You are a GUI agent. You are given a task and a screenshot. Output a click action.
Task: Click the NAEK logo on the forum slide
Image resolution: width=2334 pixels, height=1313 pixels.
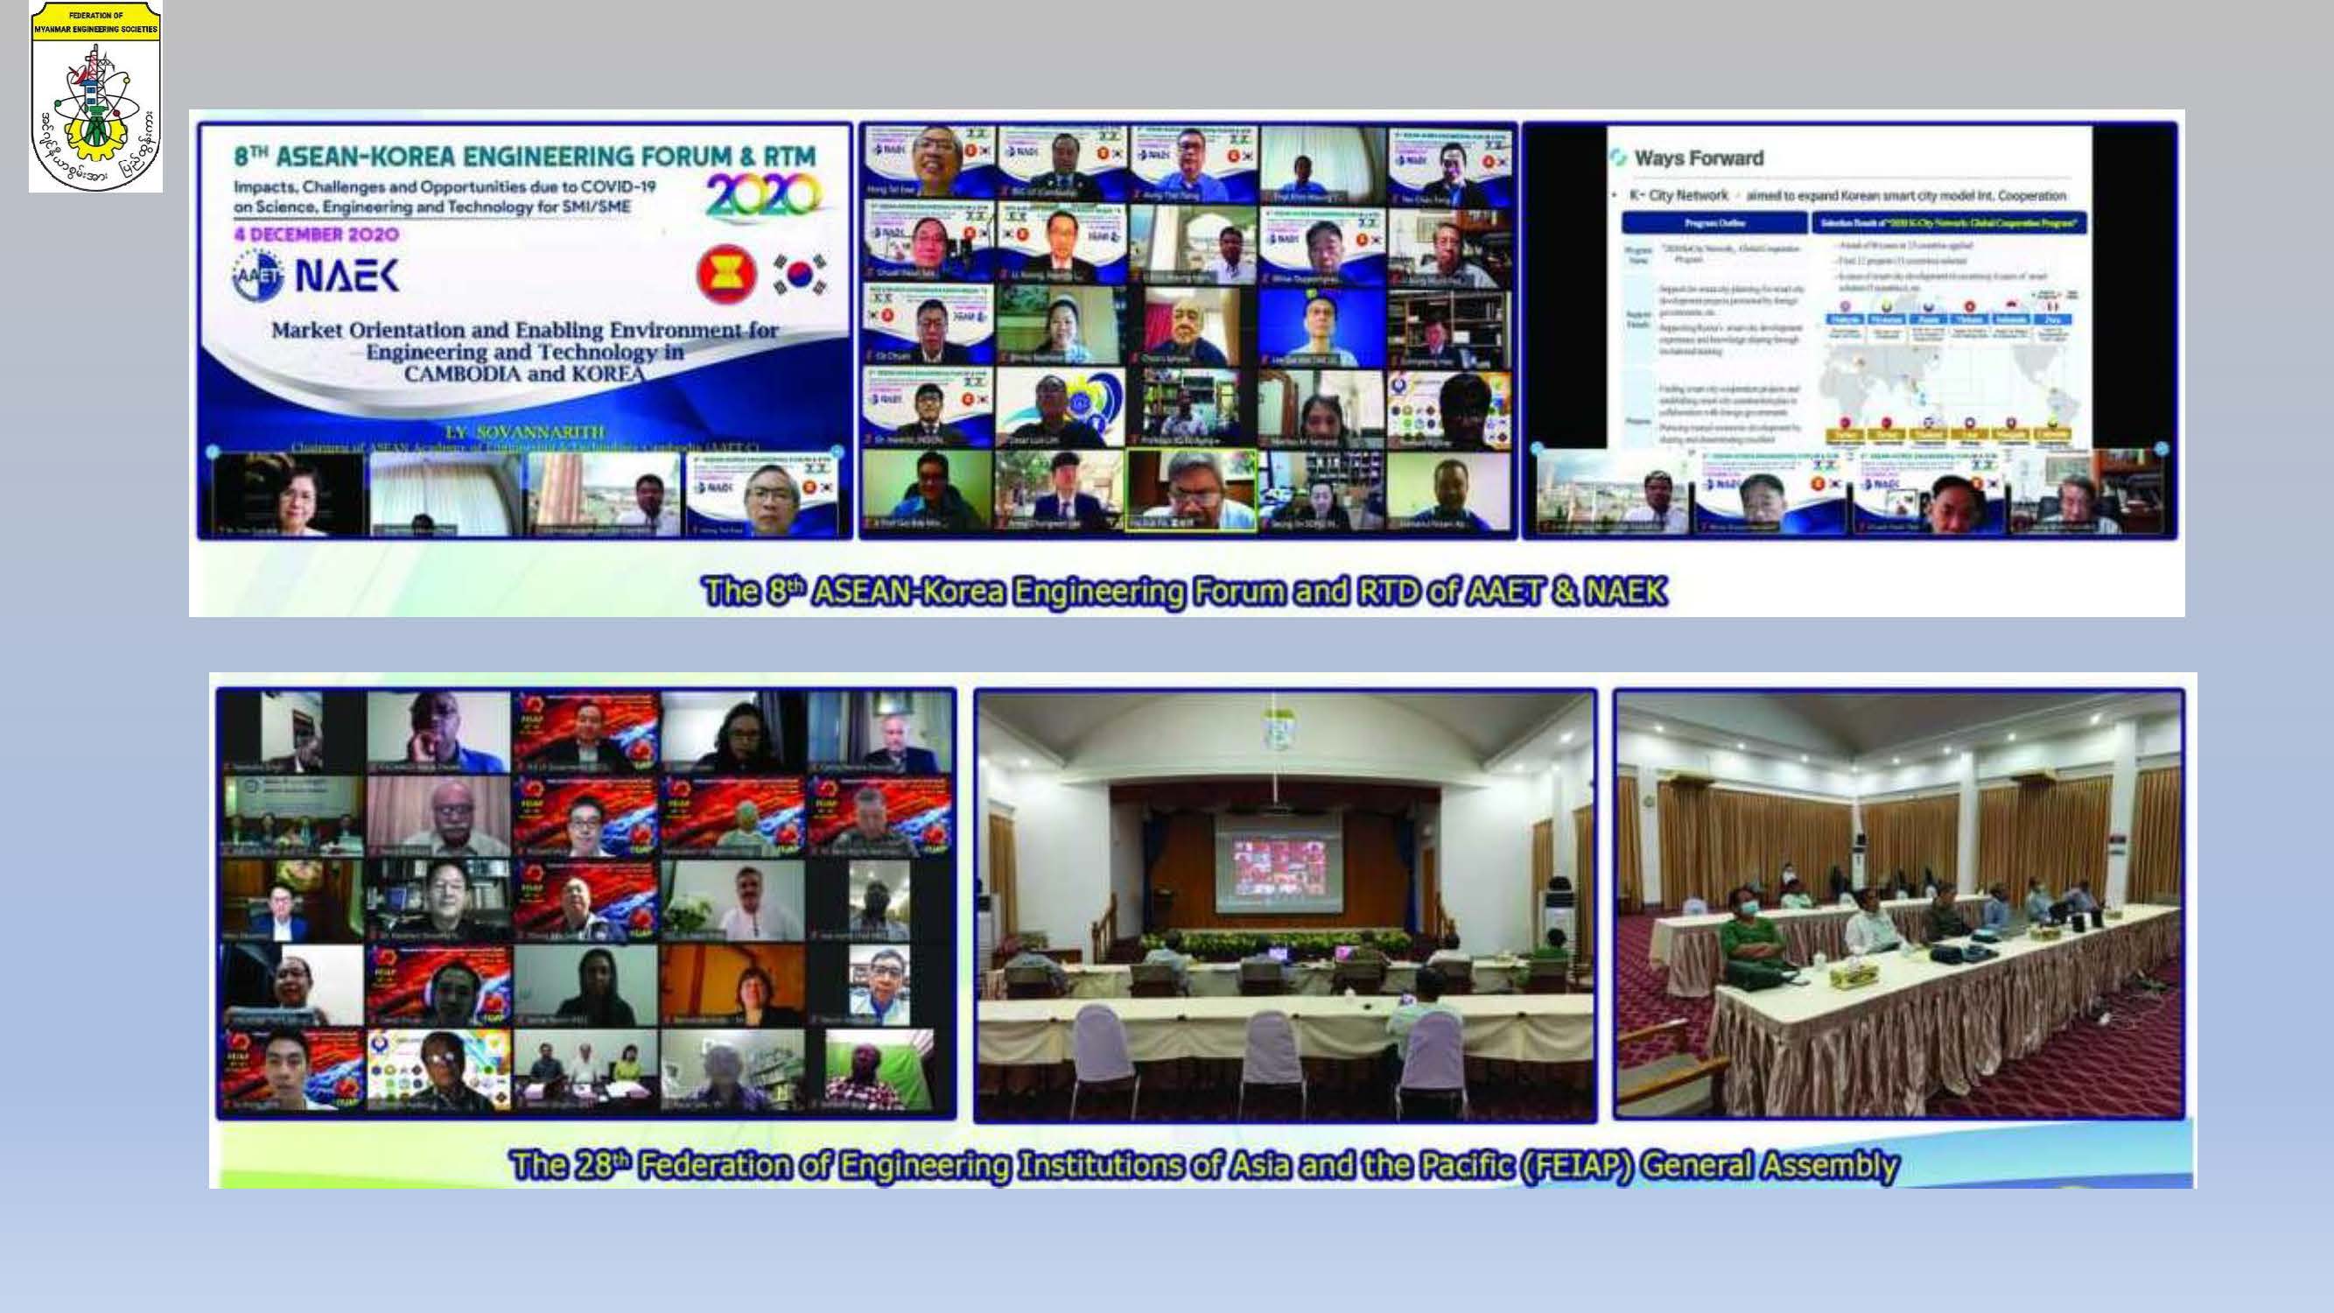[347, 277]
